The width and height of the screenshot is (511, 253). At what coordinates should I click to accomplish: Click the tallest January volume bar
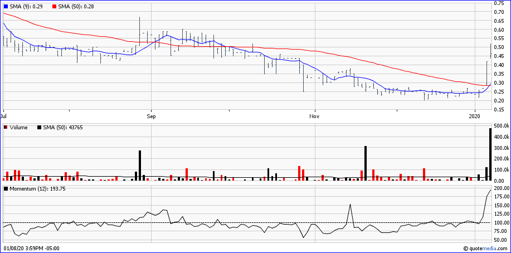click(490, 154)
